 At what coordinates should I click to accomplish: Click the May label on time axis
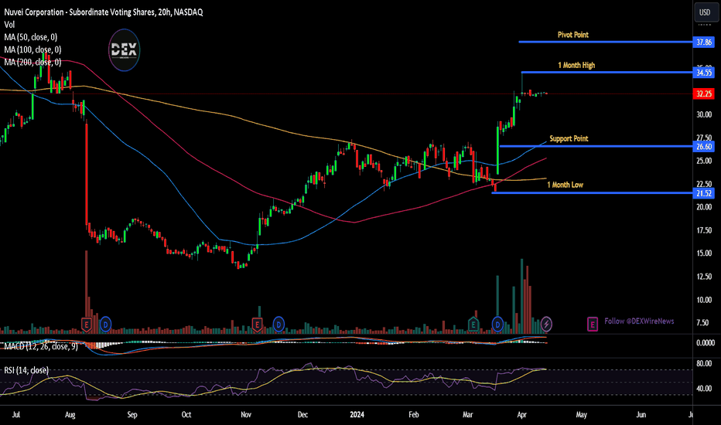coord(581,415)
